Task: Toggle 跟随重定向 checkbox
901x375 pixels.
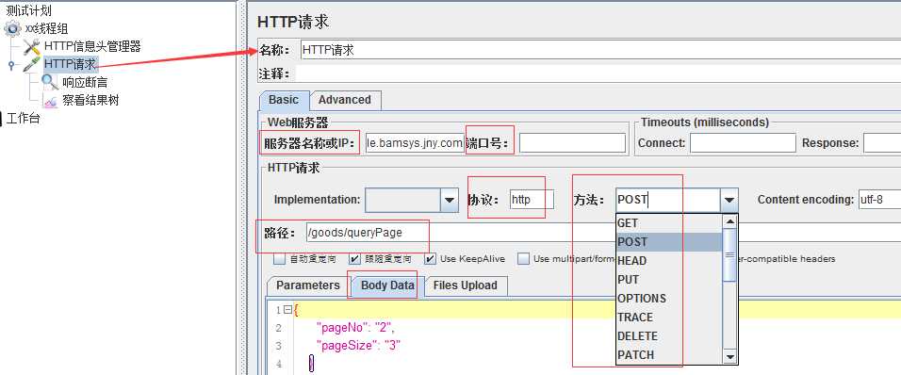Action: coord(355,259)
